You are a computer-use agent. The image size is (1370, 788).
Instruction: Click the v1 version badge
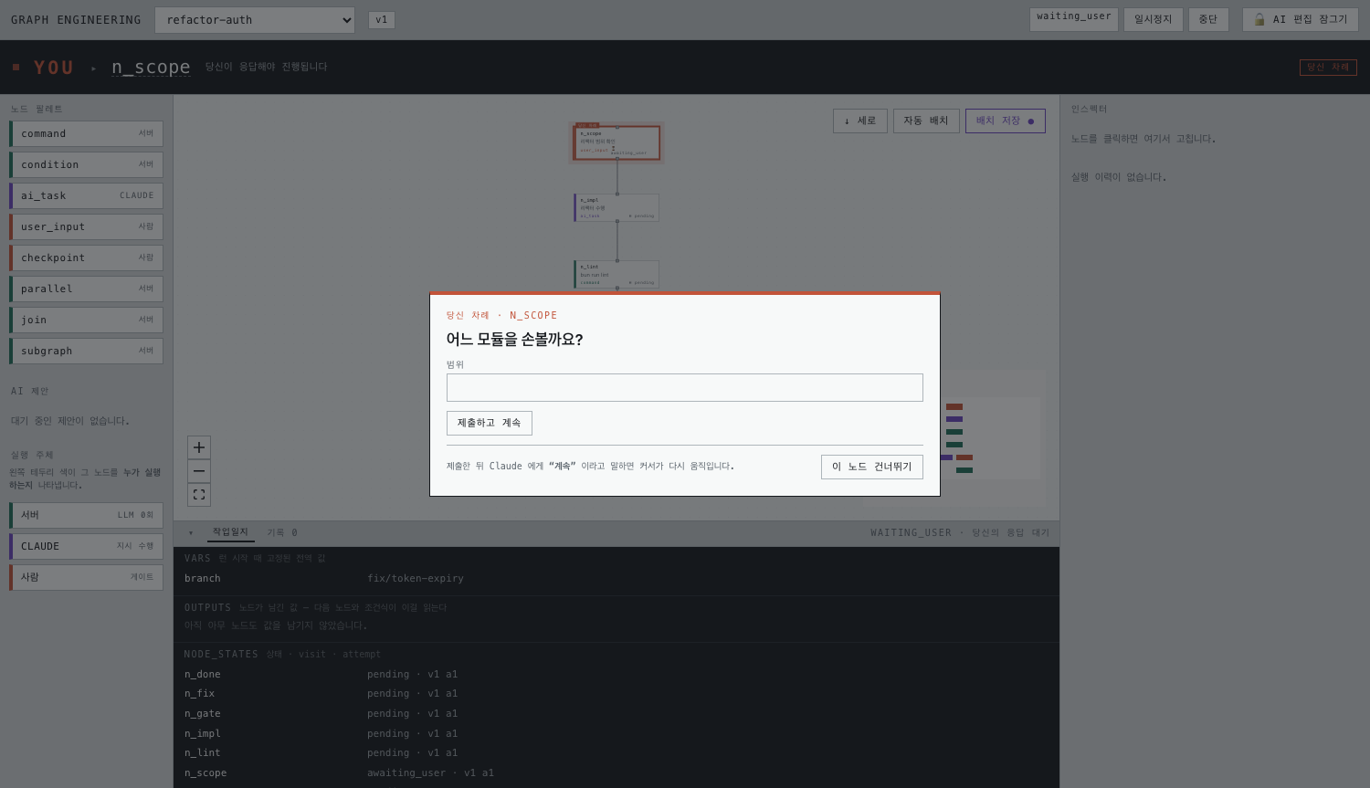click(x=382, y=20)
